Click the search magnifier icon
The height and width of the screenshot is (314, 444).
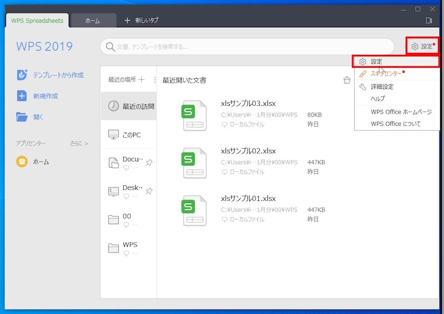110,47
